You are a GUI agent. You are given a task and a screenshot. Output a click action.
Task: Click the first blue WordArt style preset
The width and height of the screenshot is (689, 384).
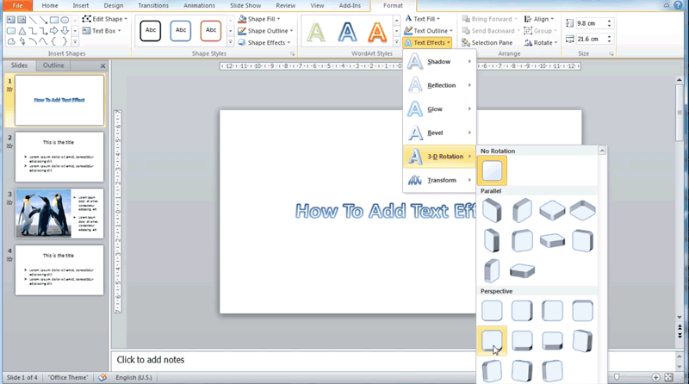coord(346,32)
